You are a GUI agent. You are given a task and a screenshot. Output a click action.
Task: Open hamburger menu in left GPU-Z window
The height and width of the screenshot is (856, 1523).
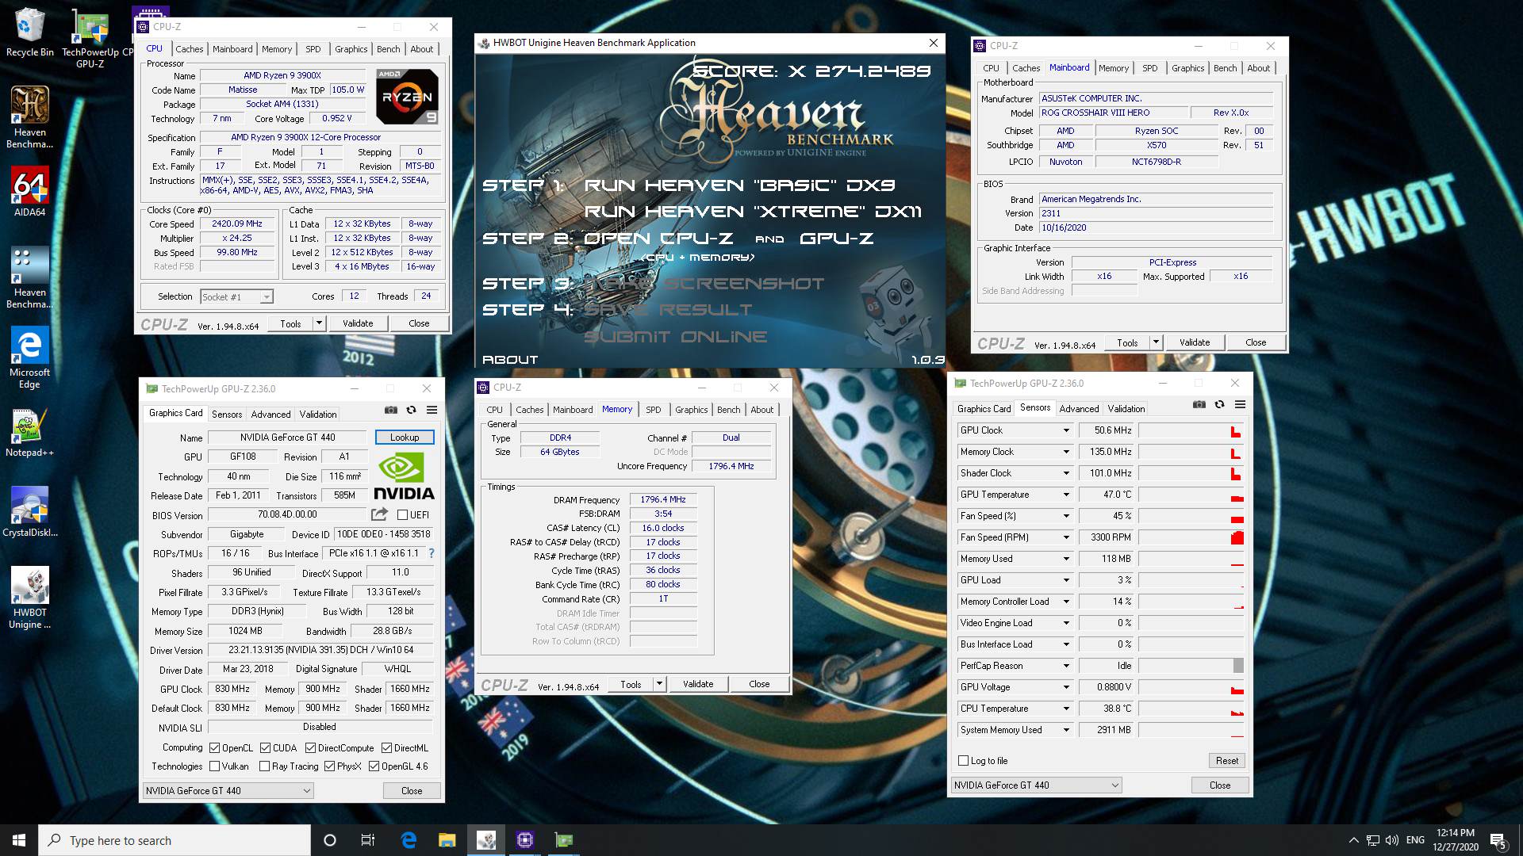point(432,410)
